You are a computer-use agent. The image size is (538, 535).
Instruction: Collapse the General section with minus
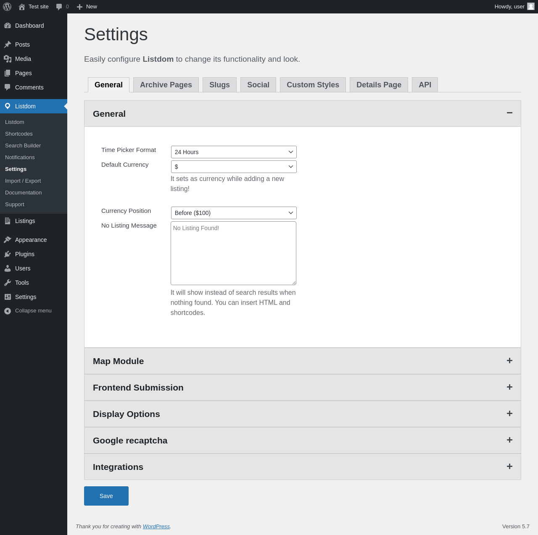pos(509,113)
